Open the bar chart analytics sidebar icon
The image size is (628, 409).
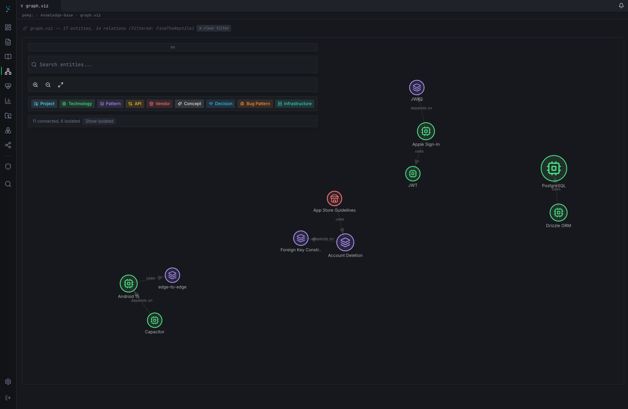[x=8, y=101]
